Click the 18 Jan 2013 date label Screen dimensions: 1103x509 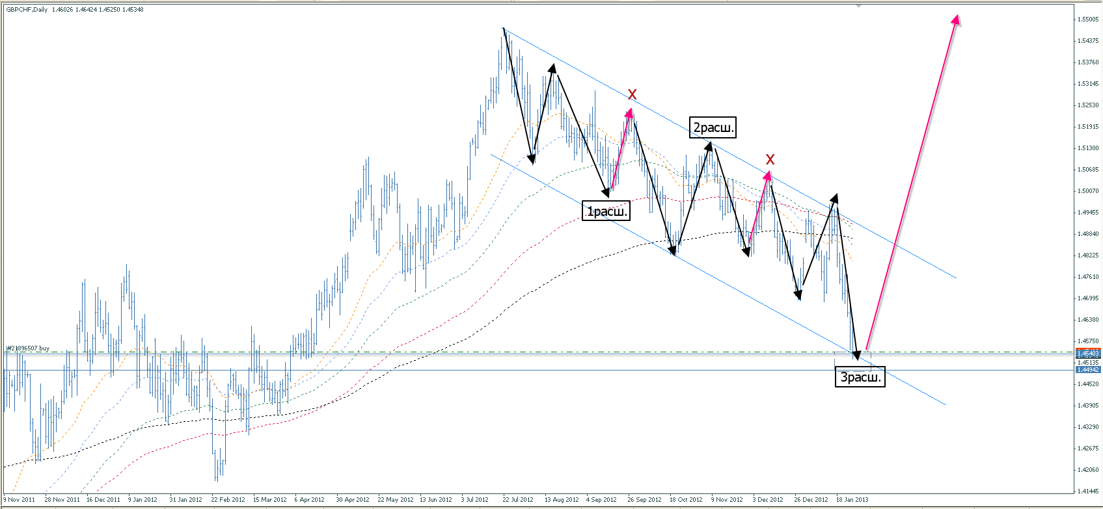[852, 500]
